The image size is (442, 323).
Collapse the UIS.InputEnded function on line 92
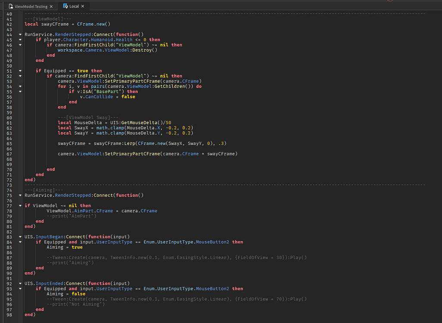20,283
